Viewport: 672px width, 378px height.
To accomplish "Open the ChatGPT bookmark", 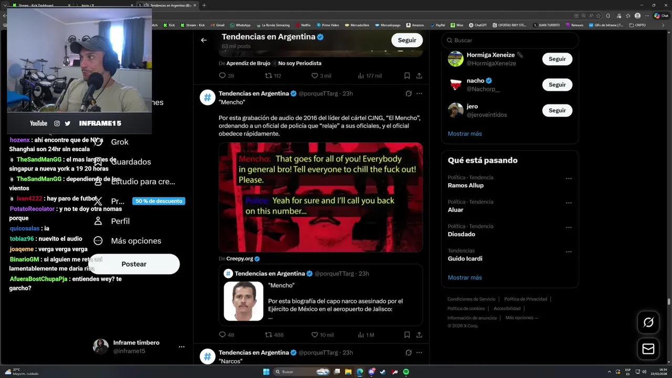I will coord(478,25).
